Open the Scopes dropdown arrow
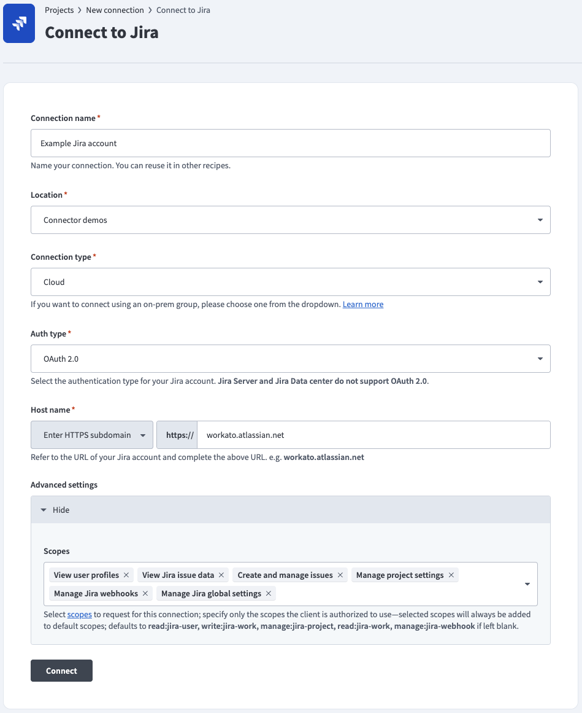The width and height of the screenshot is (582, 713). [x=527, y=584]
